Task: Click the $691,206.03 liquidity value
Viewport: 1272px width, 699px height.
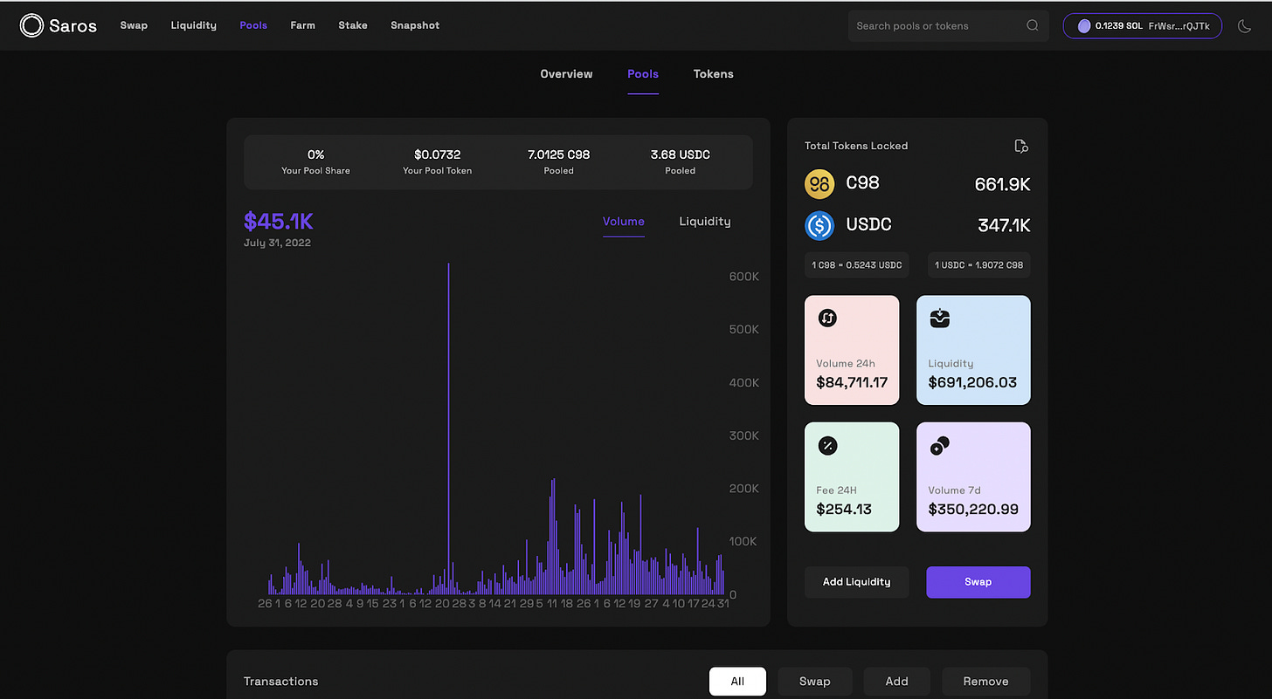Action: click(972, 382)
